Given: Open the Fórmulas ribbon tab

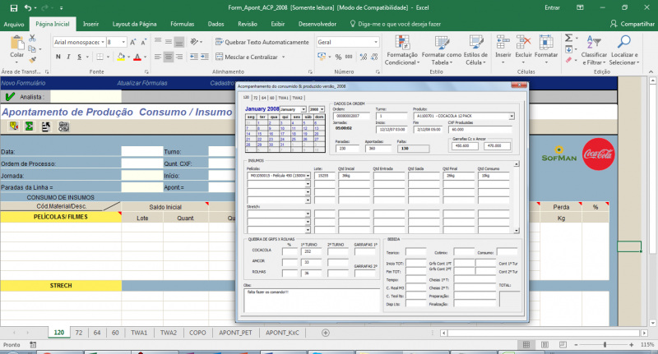Looking at the screenshot, I should 182,25.
